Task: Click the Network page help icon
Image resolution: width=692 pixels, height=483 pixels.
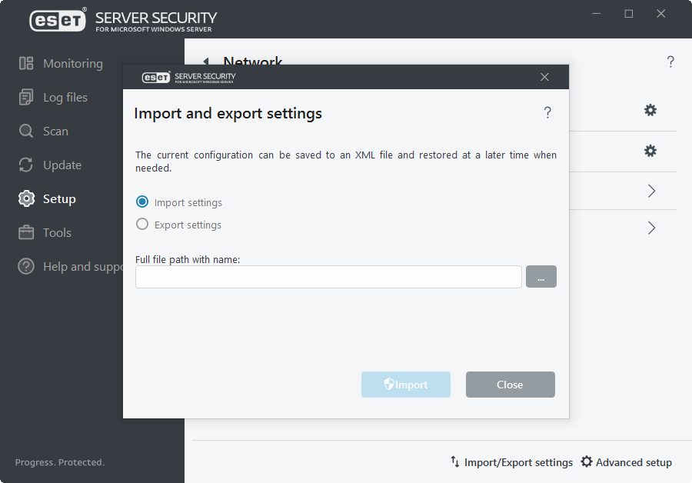Action: point(670,62)
